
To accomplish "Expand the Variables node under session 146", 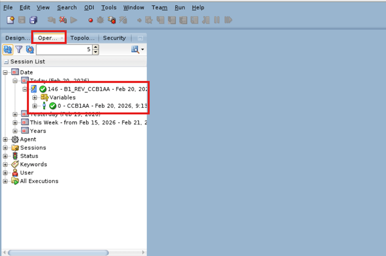I will 35,97.
